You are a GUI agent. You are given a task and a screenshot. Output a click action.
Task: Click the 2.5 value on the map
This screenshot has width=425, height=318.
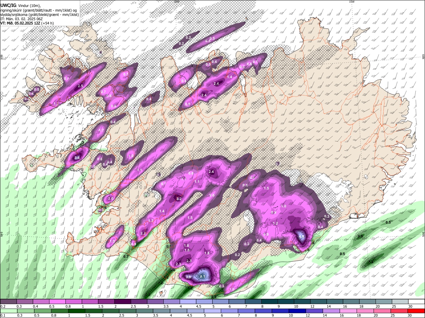[x=80, y=86]
